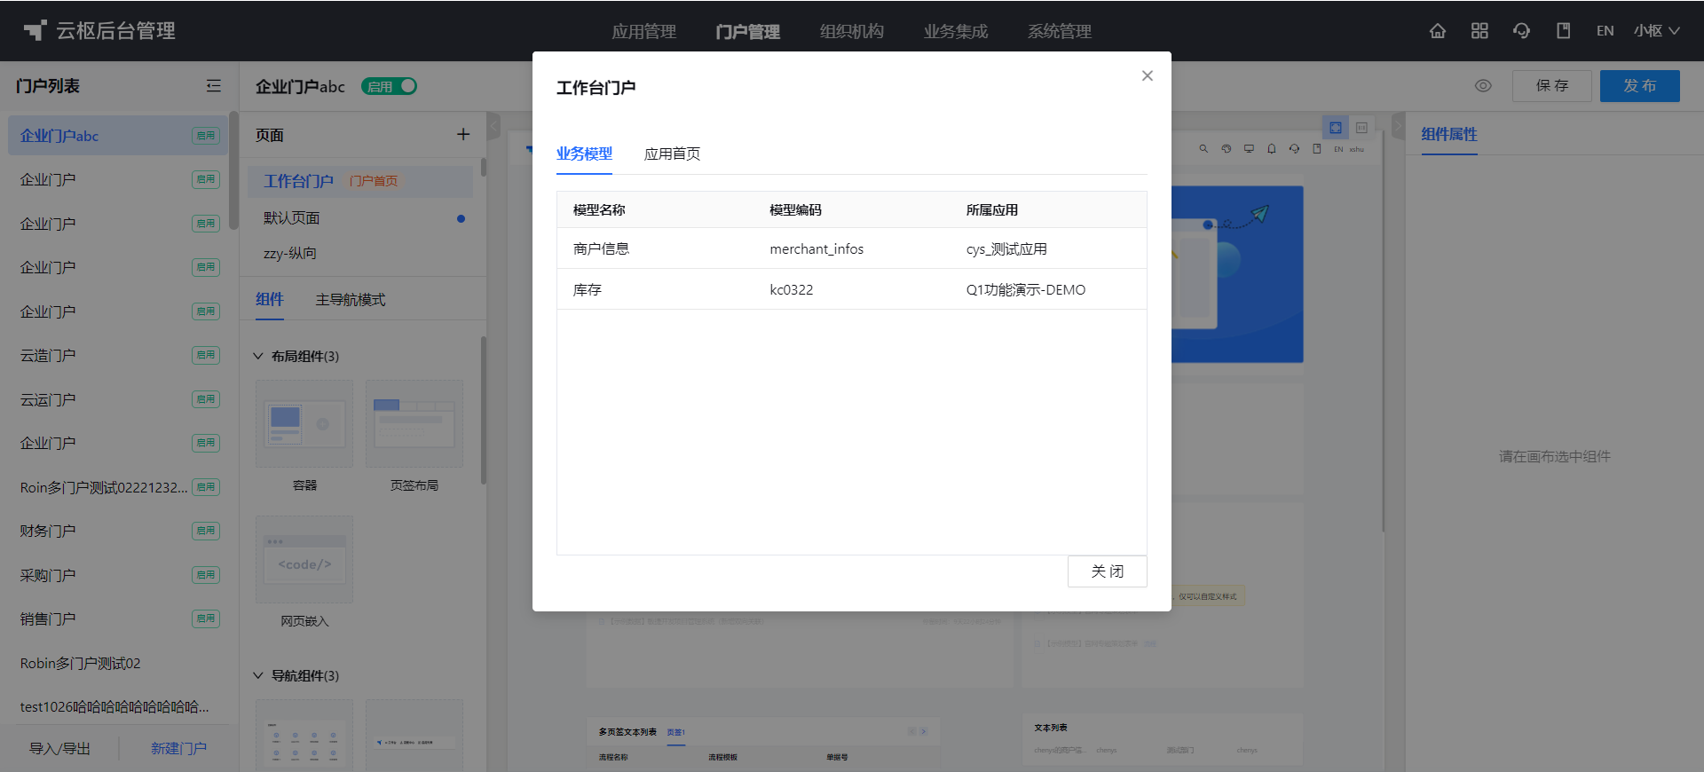Click the 发布 button

pos(1639,86)
